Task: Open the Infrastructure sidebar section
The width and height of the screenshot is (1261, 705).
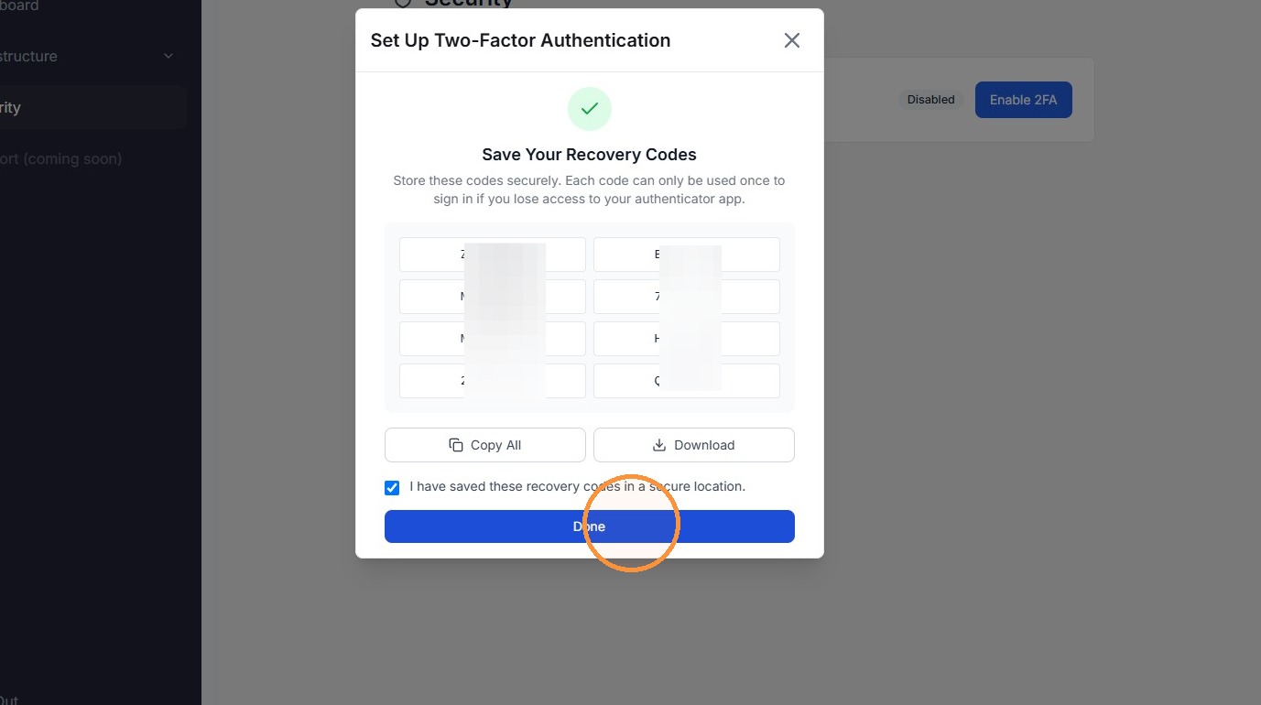Action: [90, 56]
